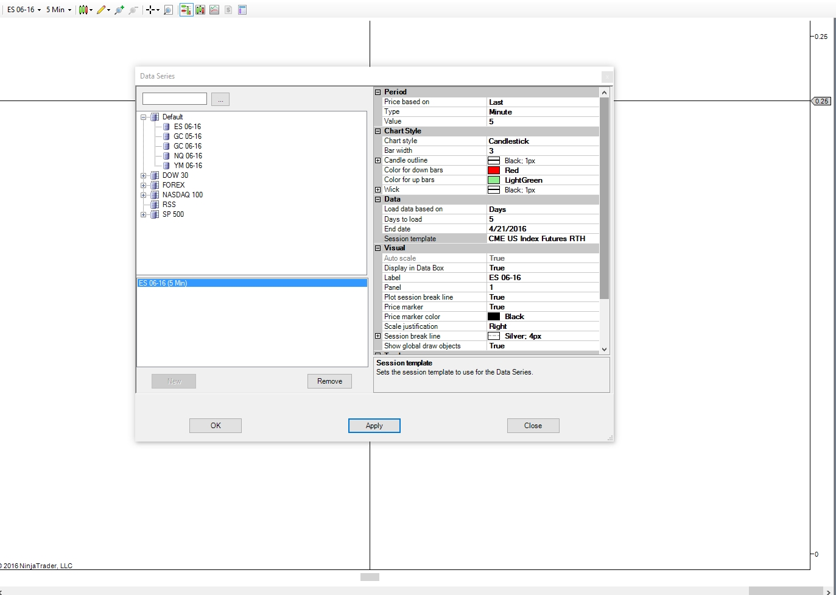Collapse the Visual property section
The height and width of the screenshot is (595, 836).
click(x=378, y=248)
